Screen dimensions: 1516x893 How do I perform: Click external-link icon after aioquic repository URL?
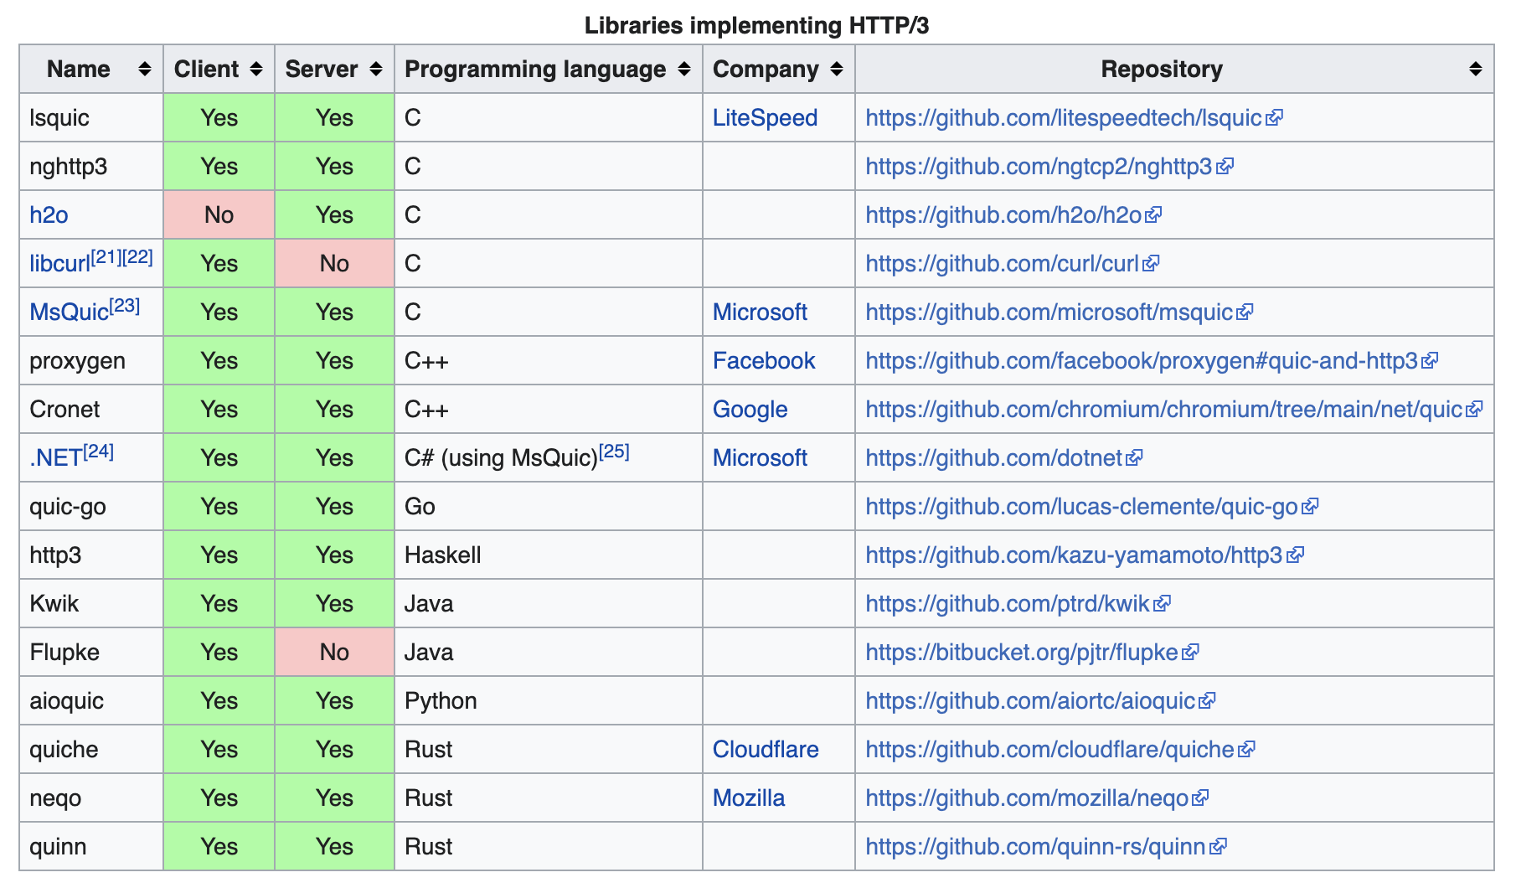coord(1208,700)
